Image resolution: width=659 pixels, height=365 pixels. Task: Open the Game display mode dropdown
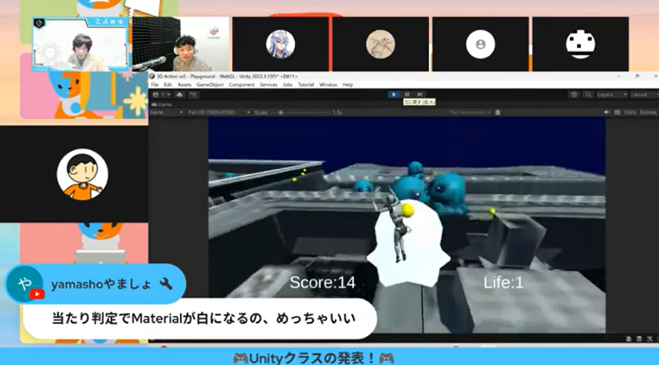[167, 113]
